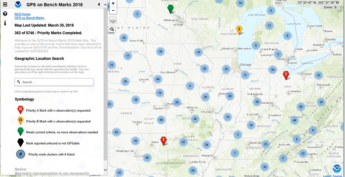Screen dimensions: 345x177
Task: Click the green marker near Minneapolis
Action: tap(171, 9)
